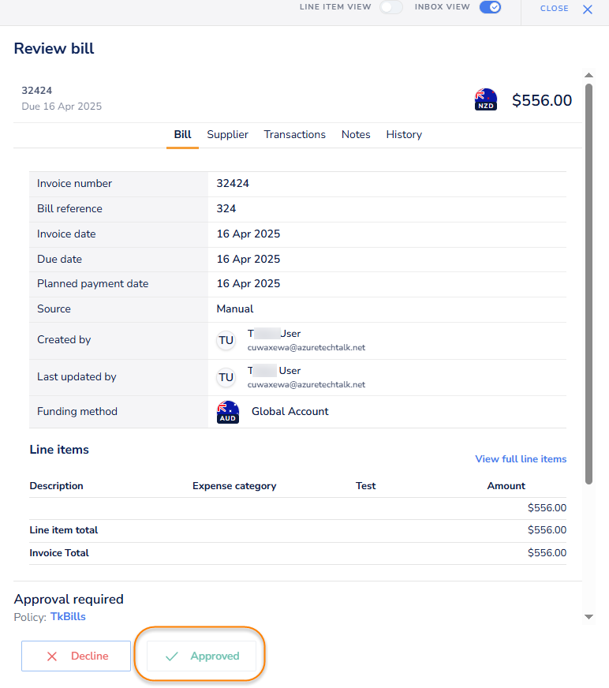This screenshot has width=609, height=688.
Task: Disable the Inbox View toggle
Action: pyautogui.click(x=490, y=7)
